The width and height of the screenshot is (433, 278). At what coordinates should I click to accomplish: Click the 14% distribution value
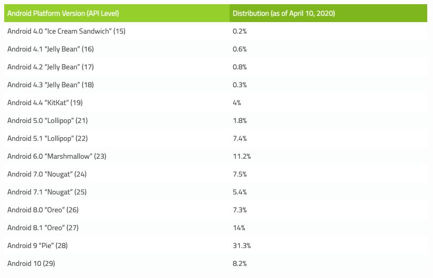click(x=239, y=228)
